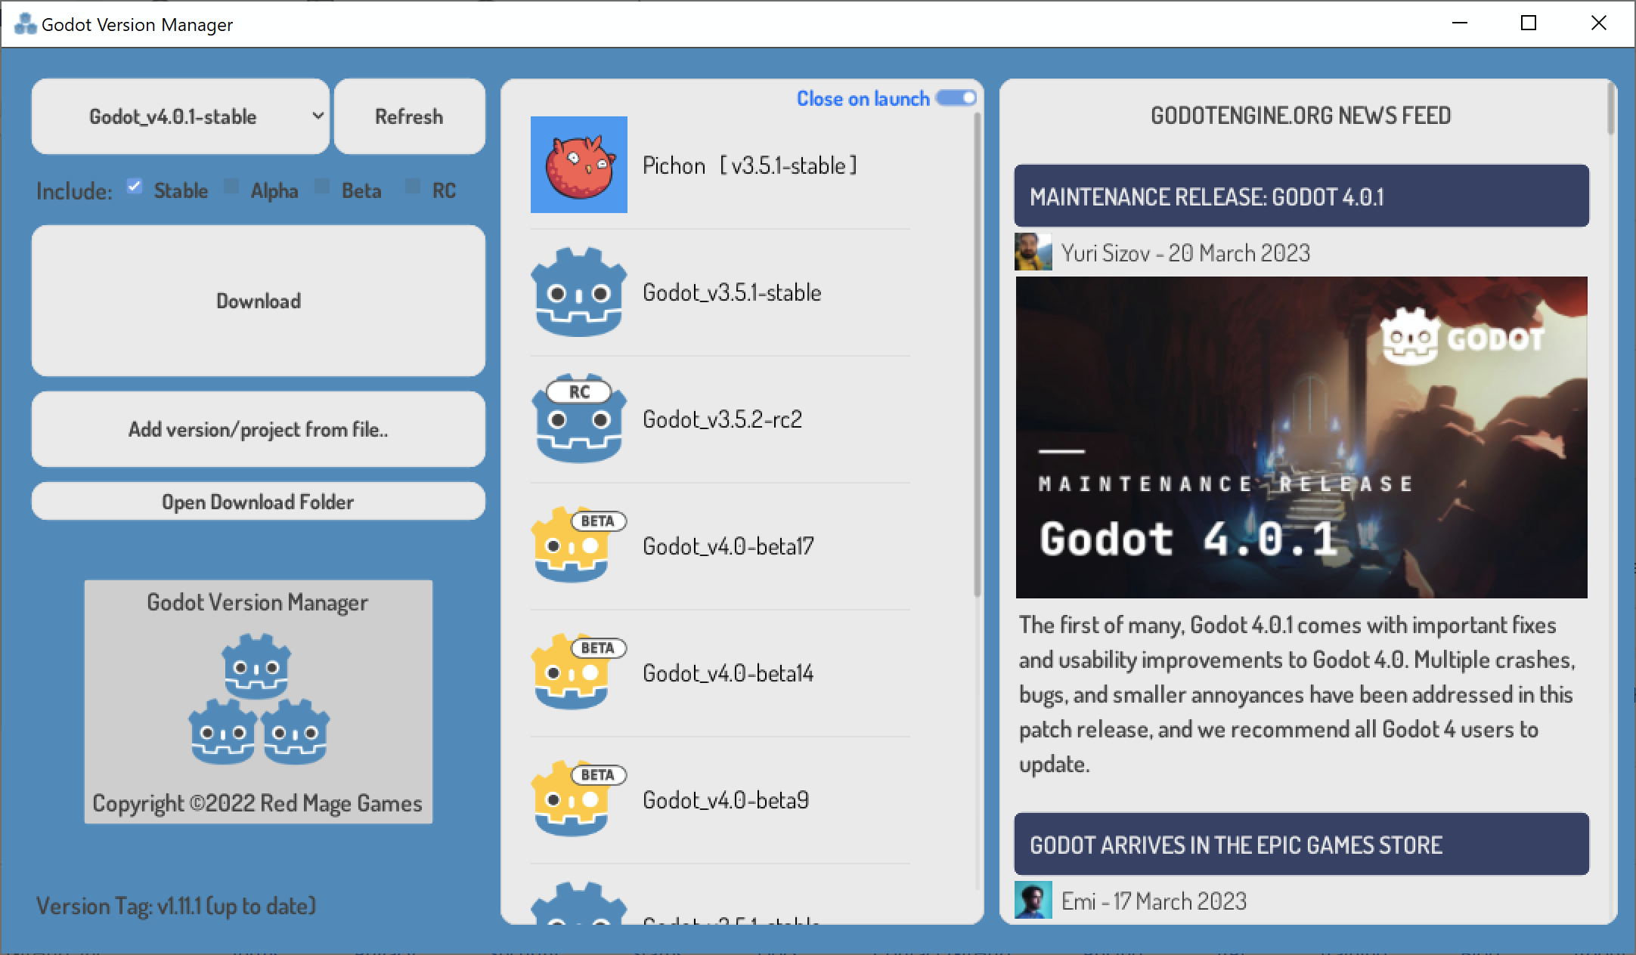Open the Godot Arrives in Epic Games Store article
Screen dimensions: 1636x955
tap(1302, 844)
